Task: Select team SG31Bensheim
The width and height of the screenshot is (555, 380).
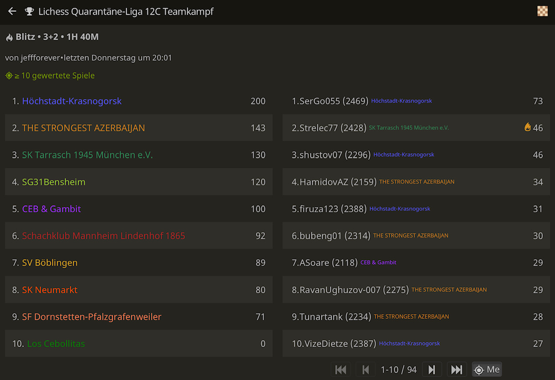Action: [139, 182]
